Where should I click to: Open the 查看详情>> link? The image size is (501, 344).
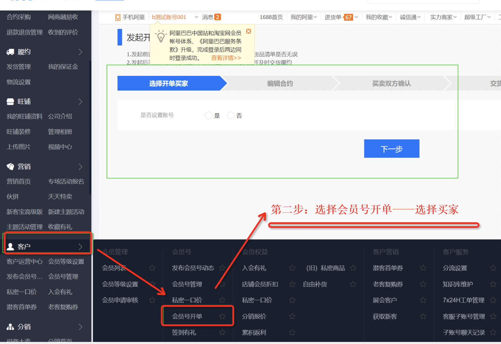226,58
